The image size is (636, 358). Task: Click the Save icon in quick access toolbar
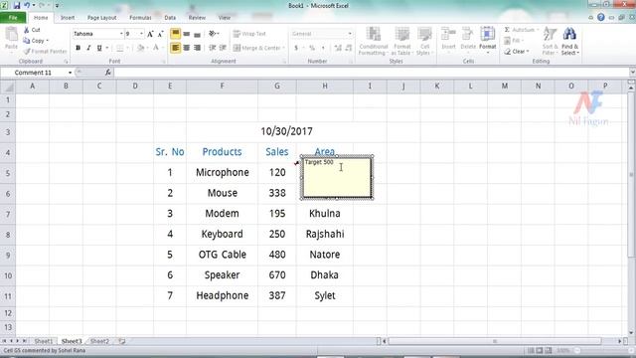(17, 6)
